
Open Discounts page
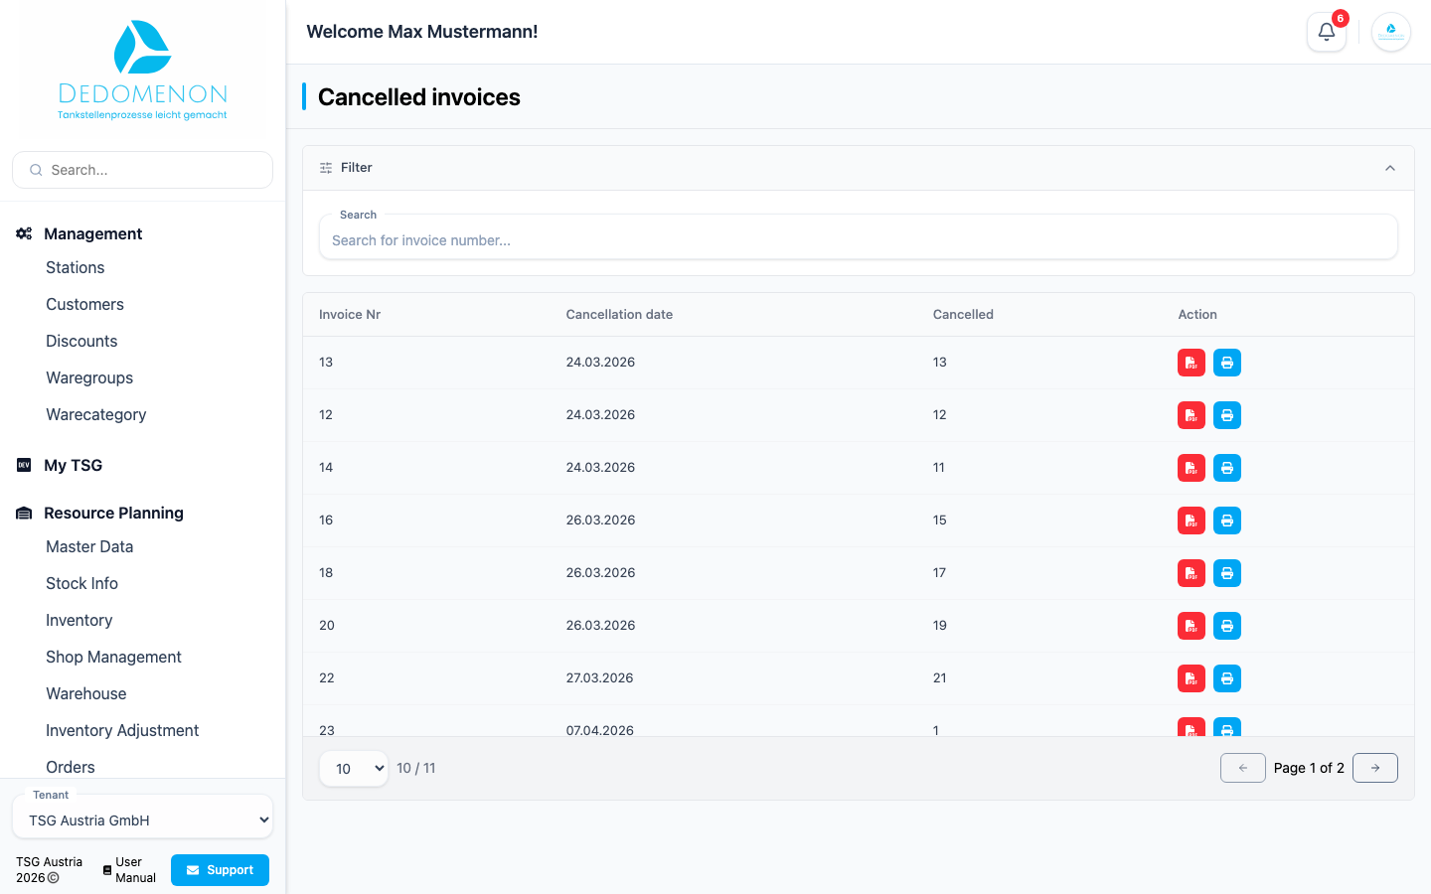pos(81,341)
